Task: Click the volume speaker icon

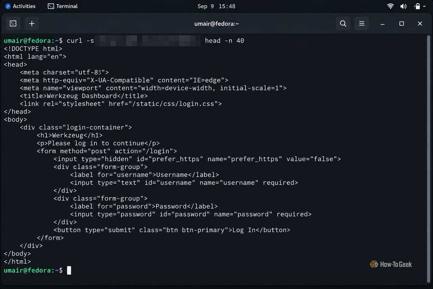Action: pyautogui.click(x=404, y=6)
